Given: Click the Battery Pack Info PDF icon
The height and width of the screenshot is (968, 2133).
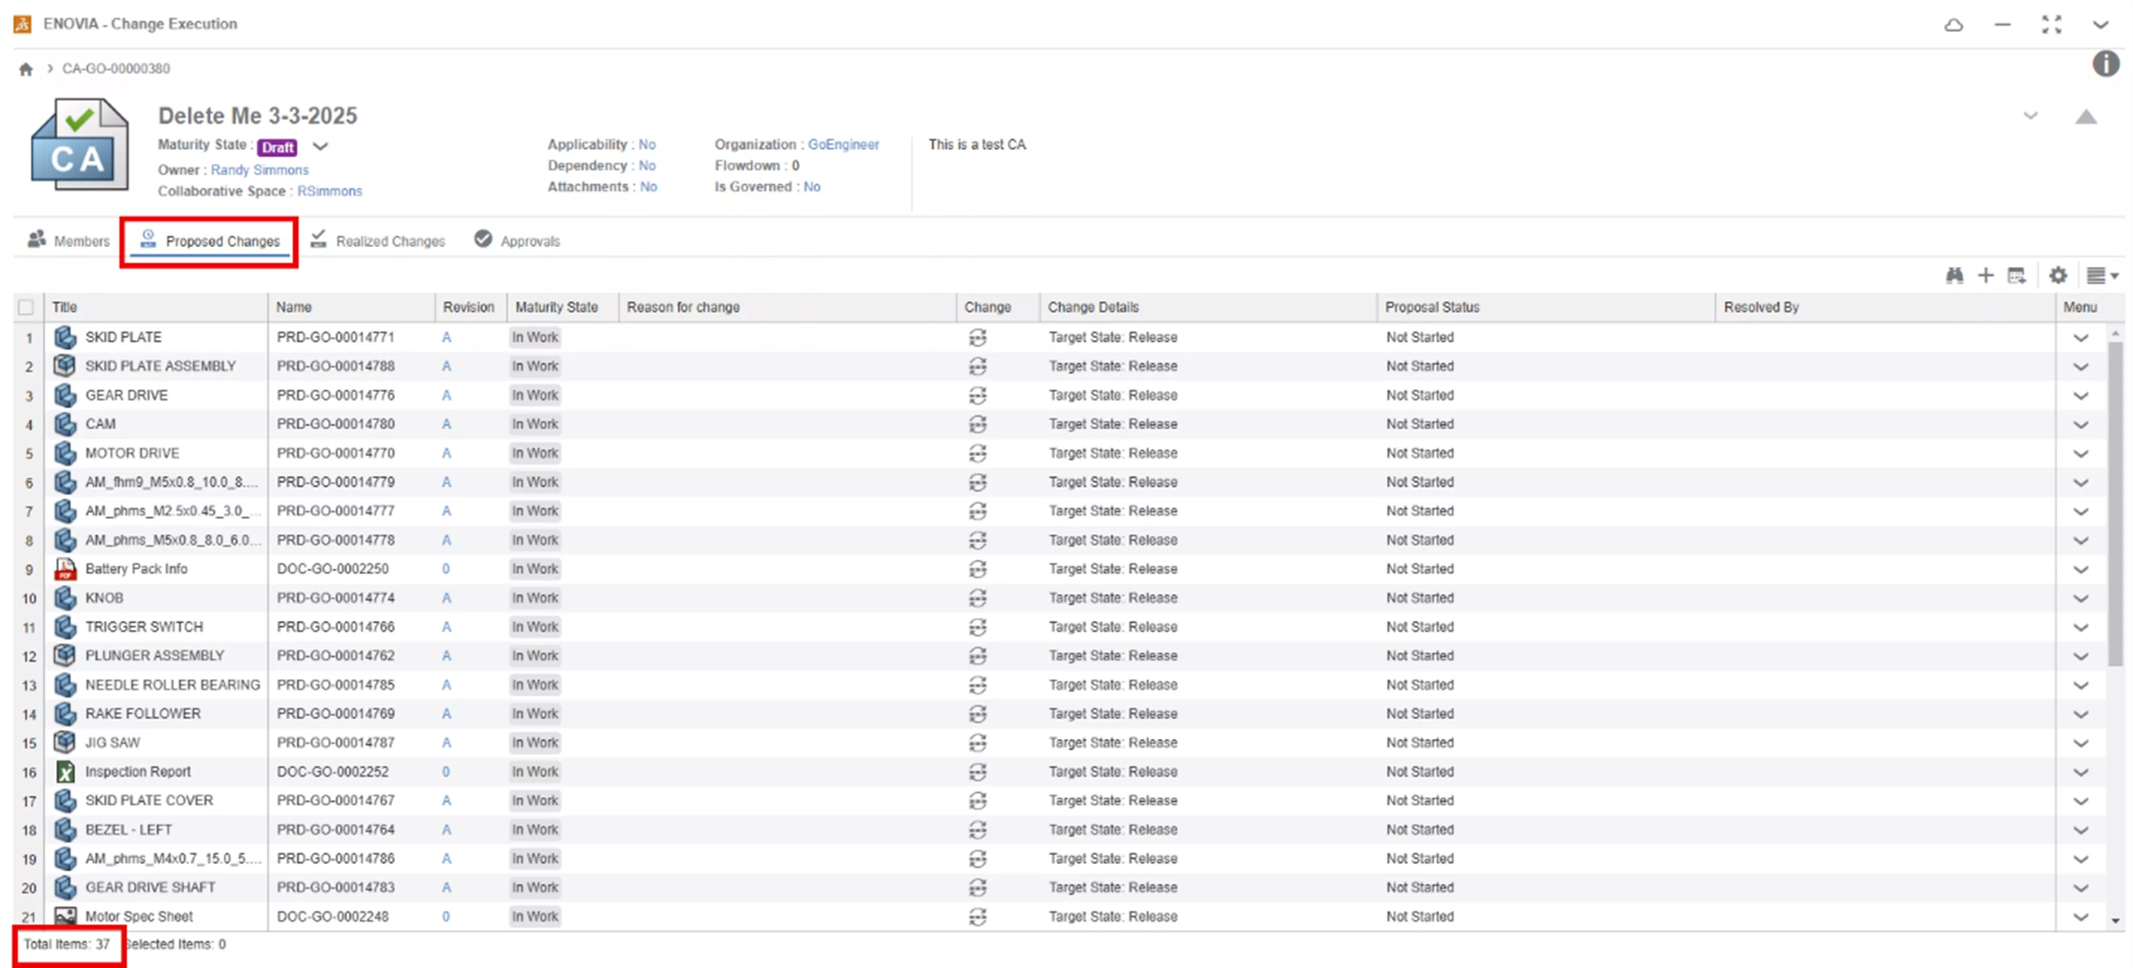Looking at the screenshot, I should [65, 569].
